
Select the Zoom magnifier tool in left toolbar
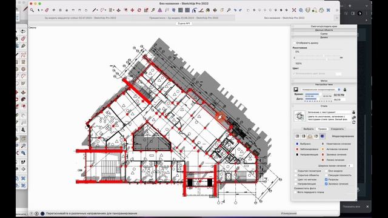[23, 146]
